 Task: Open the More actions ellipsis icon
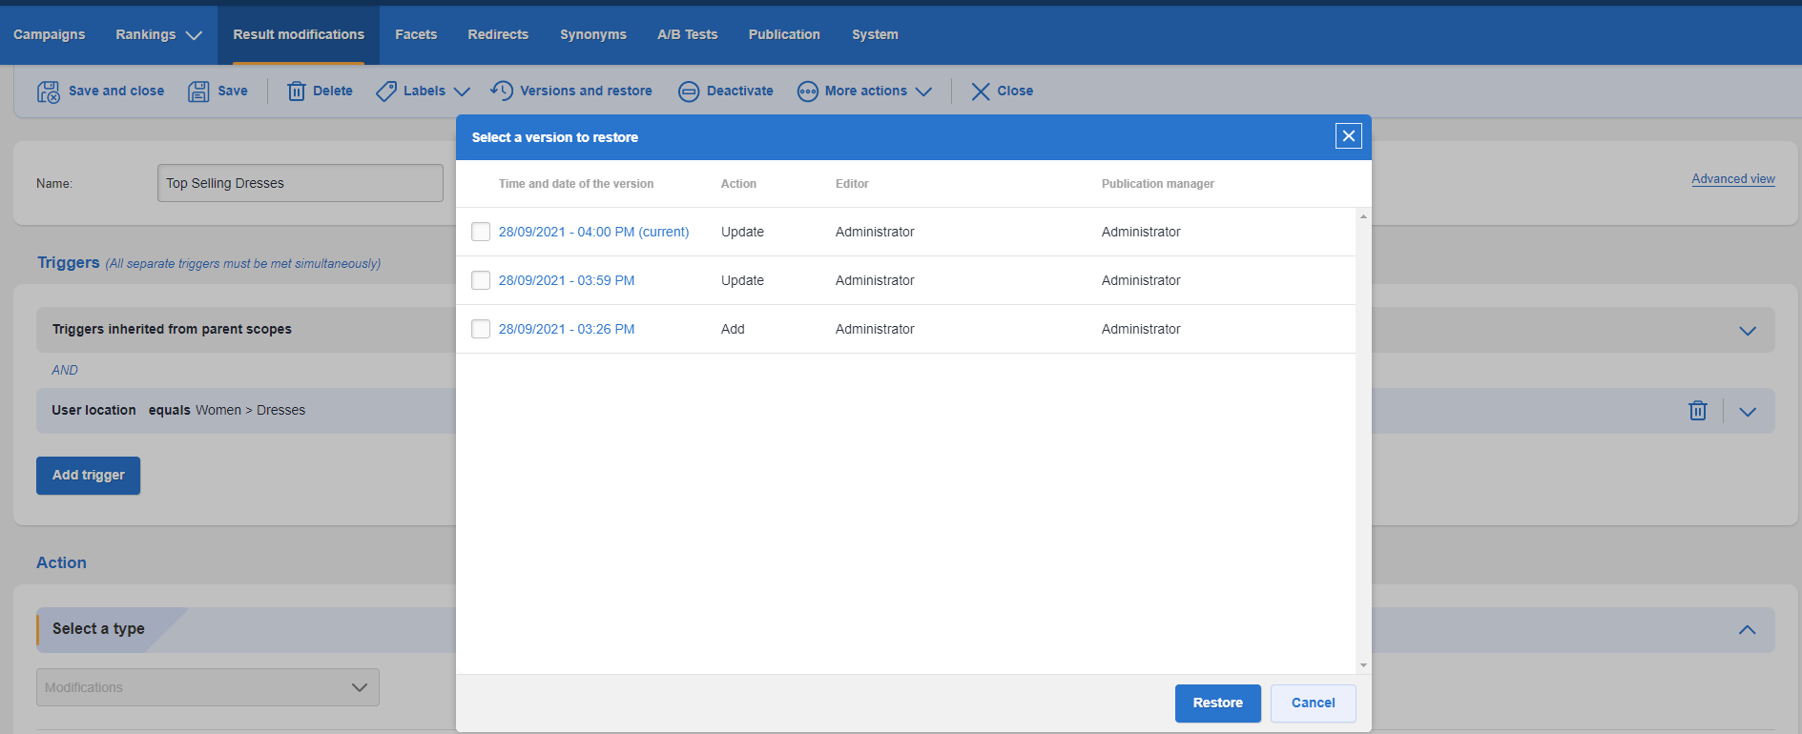pos(808,92)
